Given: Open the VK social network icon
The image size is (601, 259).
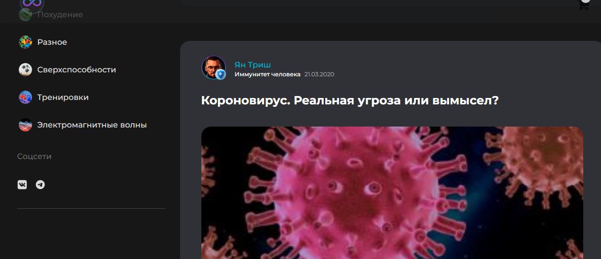Looking at the screenshot, I should 22,185.
